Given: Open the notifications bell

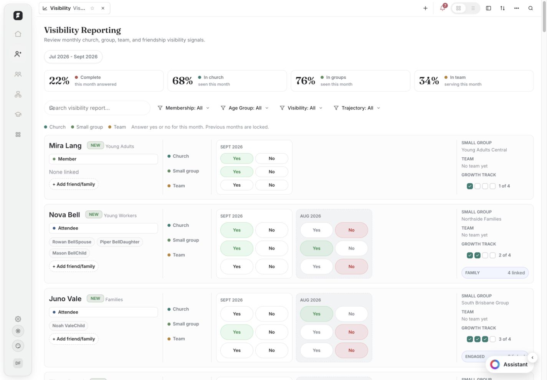Looking at the screenshot, I should pos(443,8).
